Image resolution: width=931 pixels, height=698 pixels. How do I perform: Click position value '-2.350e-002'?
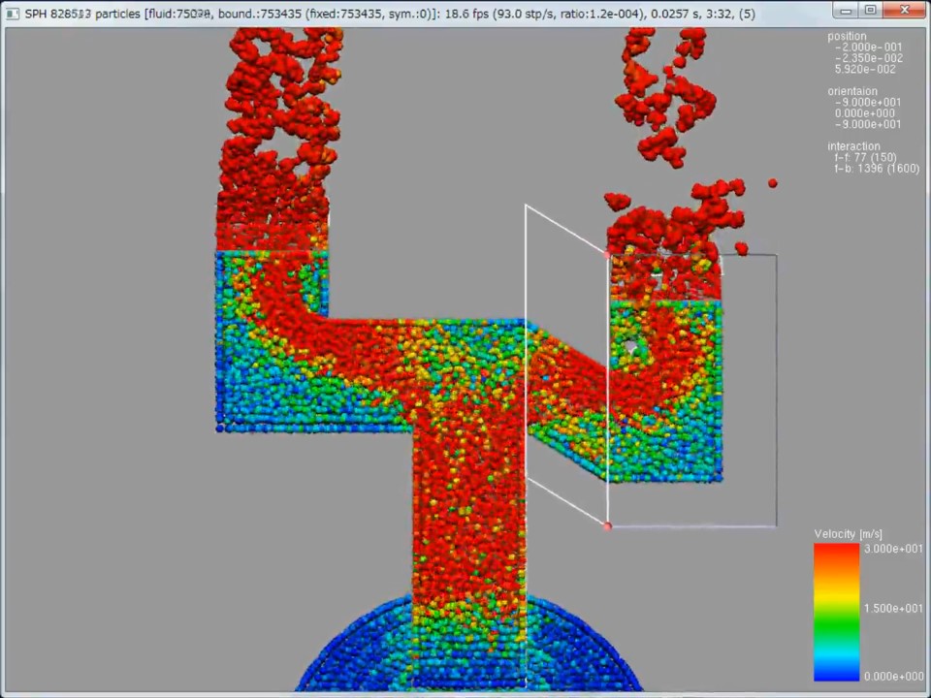click(x=868, y=58)
